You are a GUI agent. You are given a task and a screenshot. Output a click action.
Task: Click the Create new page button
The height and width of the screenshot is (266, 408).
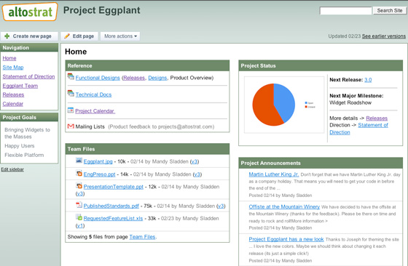[x=29, y=36]
